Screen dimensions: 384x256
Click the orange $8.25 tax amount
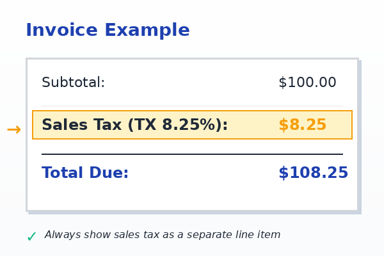click(x=302, y=125)
